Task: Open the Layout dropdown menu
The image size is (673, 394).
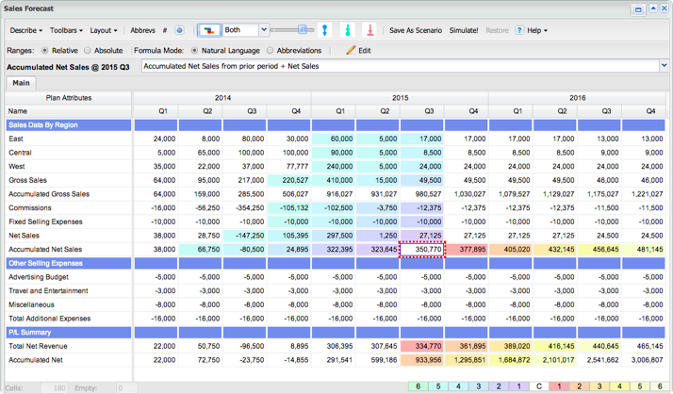Action: click(104, 30)
